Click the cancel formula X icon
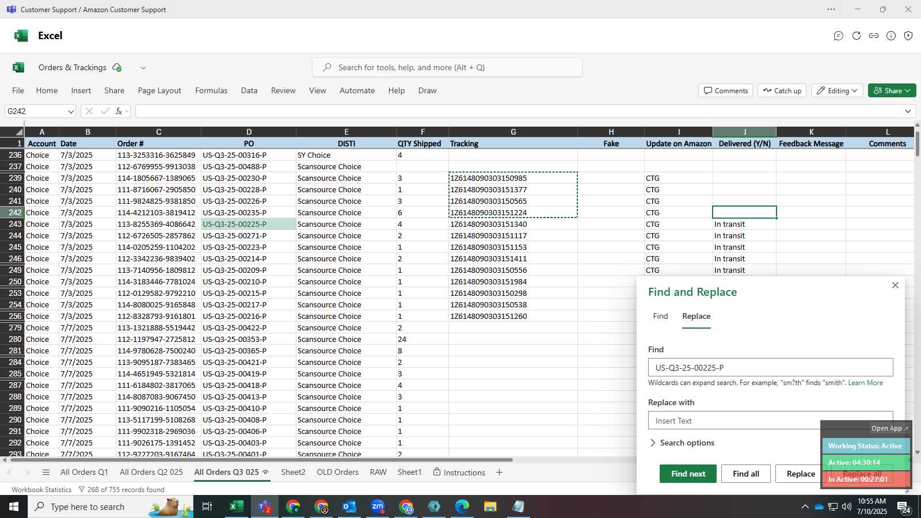The height and width of the screenshot is (518, 921). [x=89, y=111]
